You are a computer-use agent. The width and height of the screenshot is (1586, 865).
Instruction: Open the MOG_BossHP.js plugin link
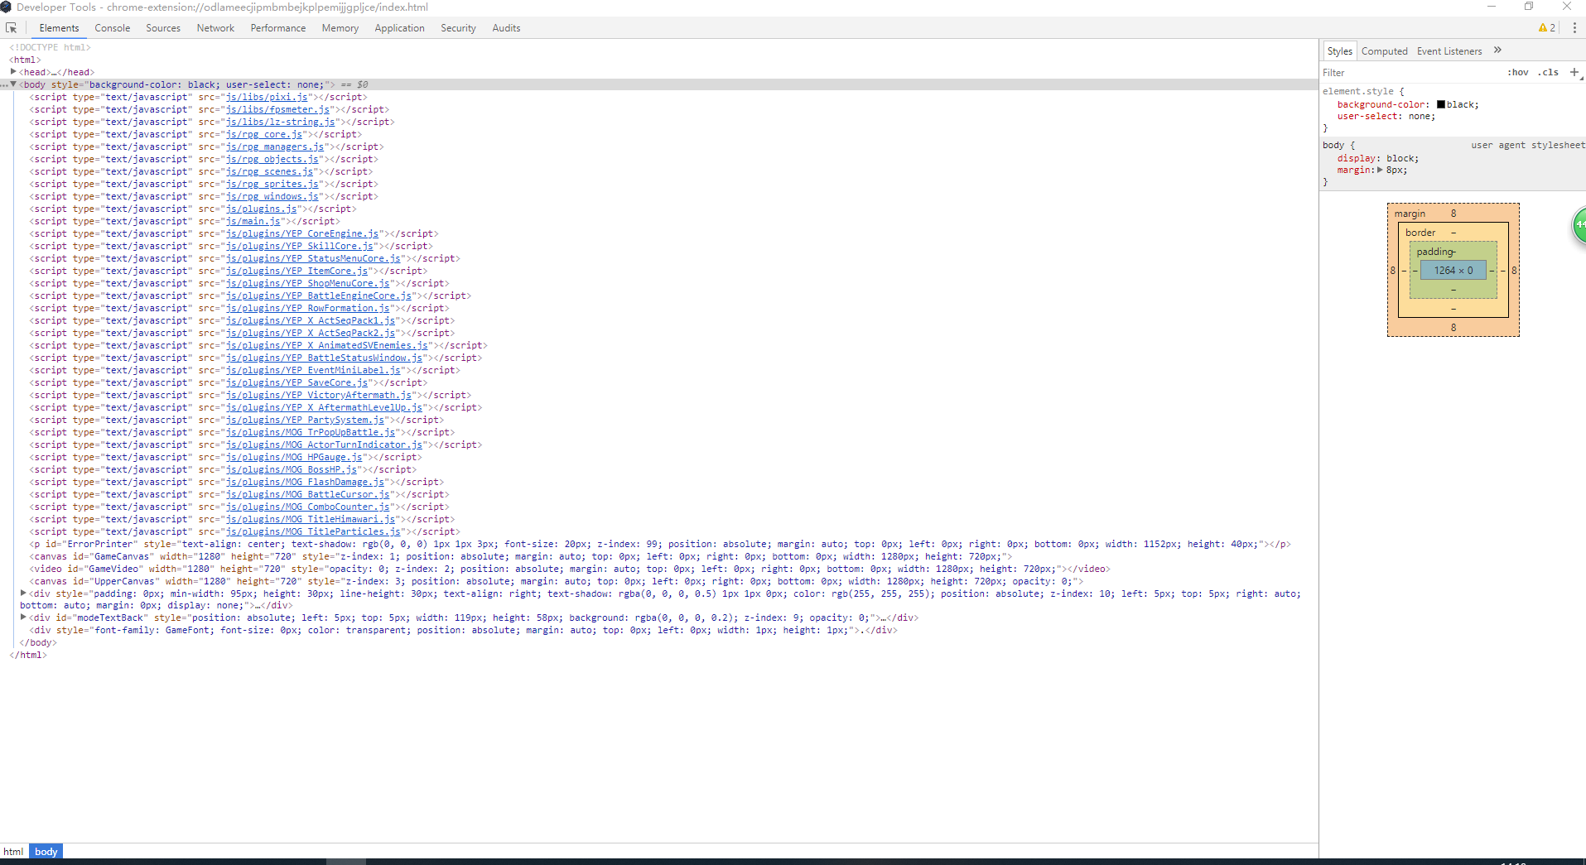[292, 469]
